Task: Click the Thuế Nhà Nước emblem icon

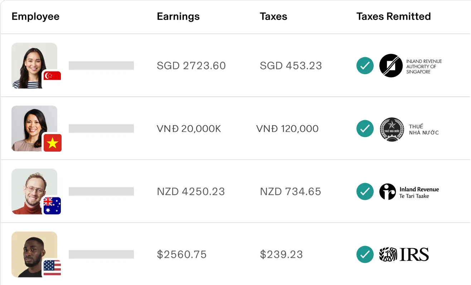Action: point(392,129)
